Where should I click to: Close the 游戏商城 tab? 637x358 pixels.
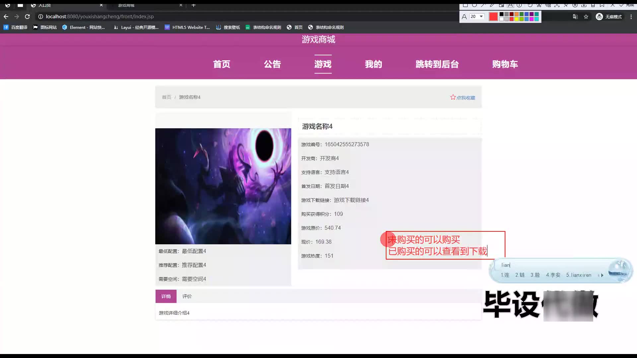pos(181,5)
